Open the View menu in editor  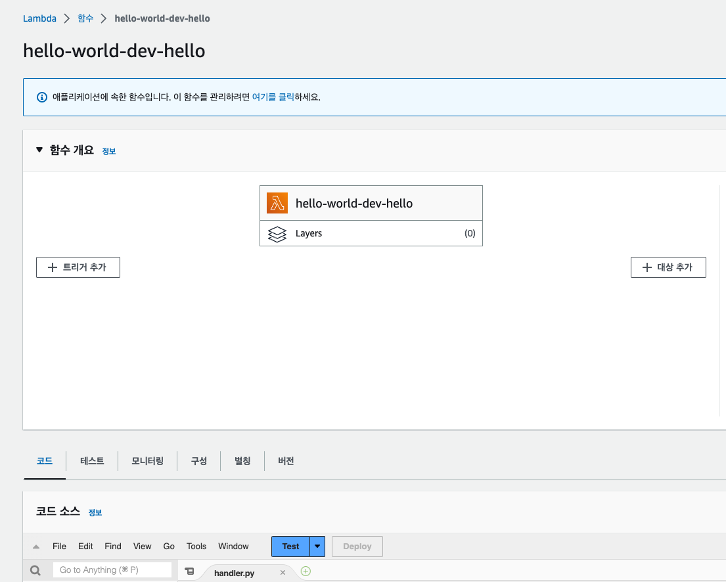pyautogui.click(x=142, y=547)
